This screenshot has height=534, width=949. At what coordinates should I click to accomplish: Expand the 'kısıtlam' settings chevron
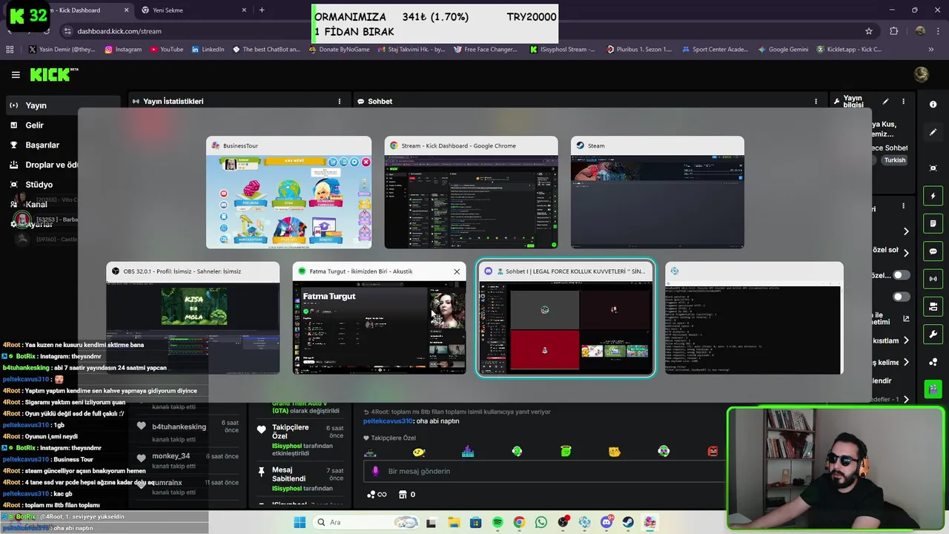[906, 340]
